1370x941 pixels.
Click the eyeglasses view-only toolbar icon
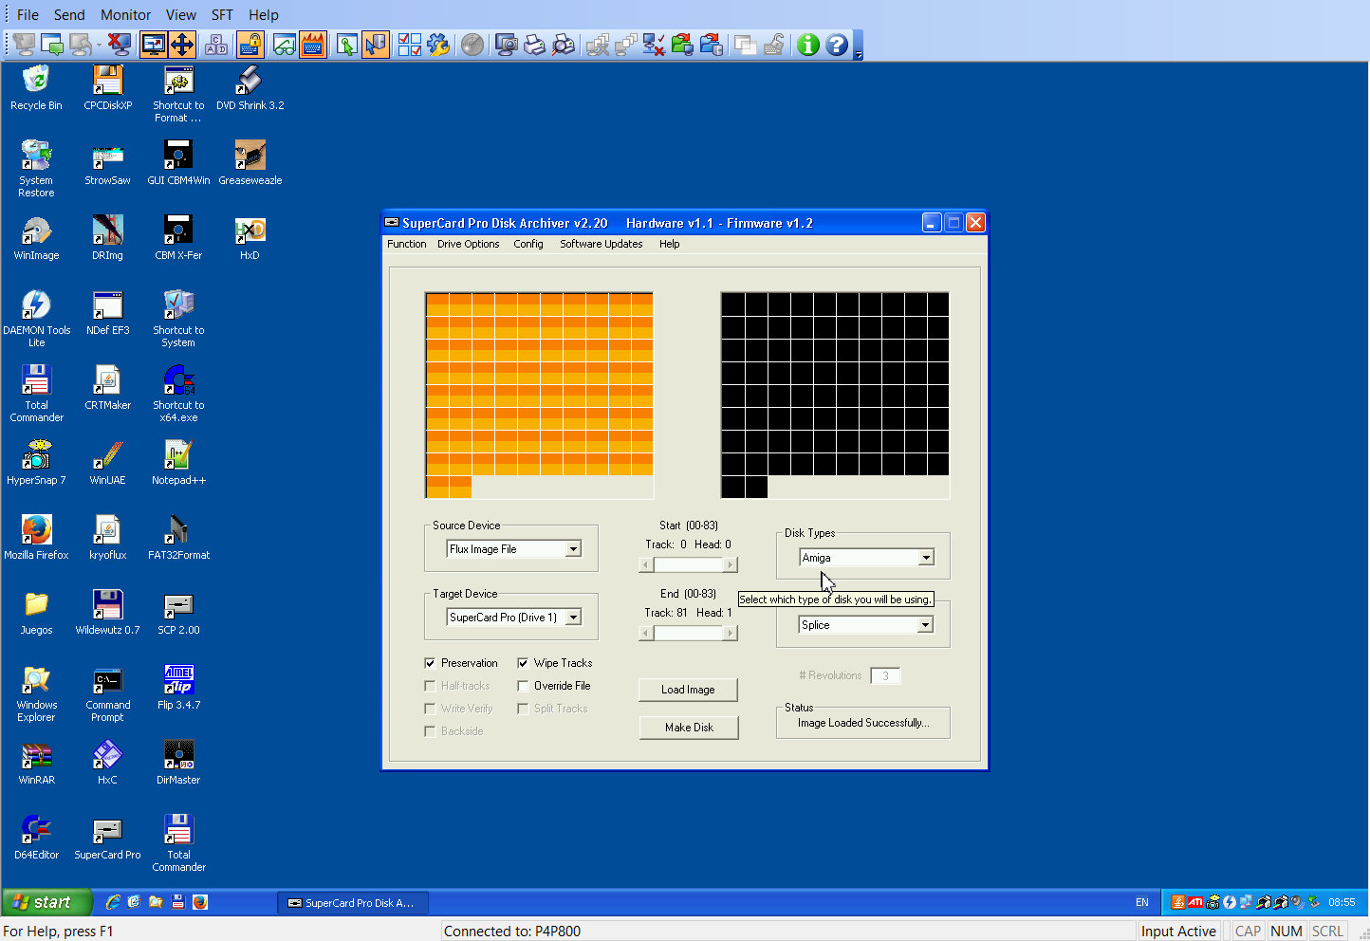(x=284, y=45)
